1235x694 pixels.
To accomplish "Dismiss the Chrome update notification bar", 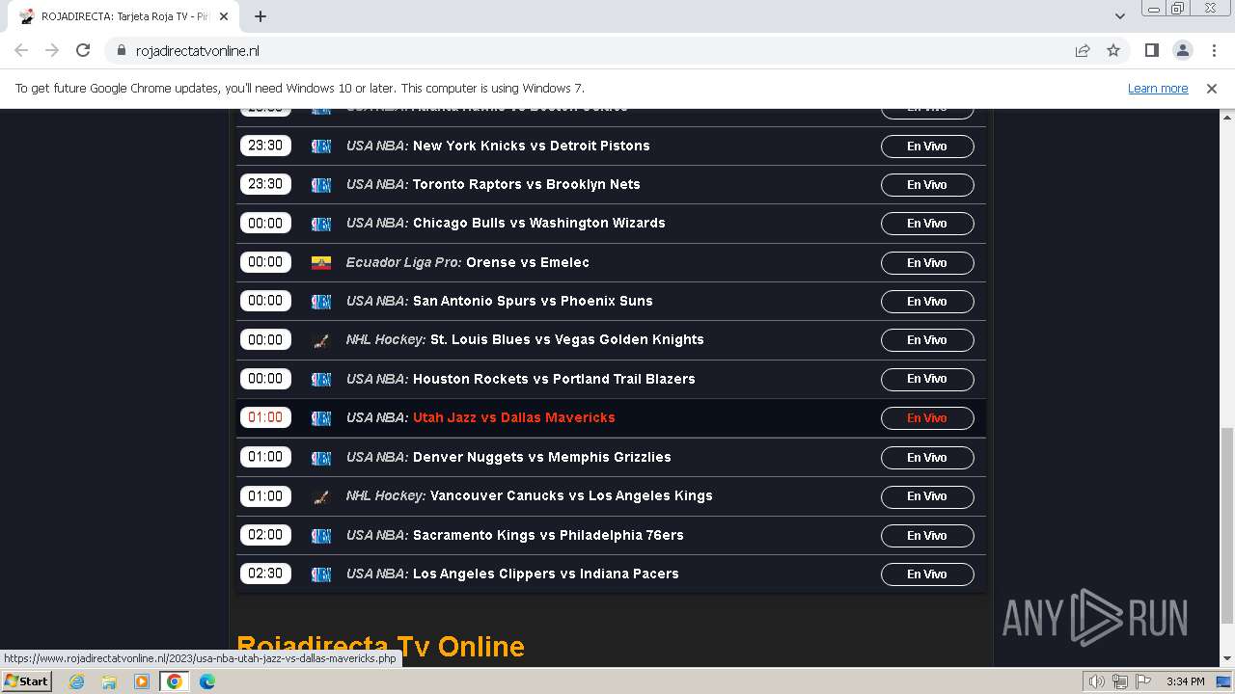I will (x=1212, y=88).
